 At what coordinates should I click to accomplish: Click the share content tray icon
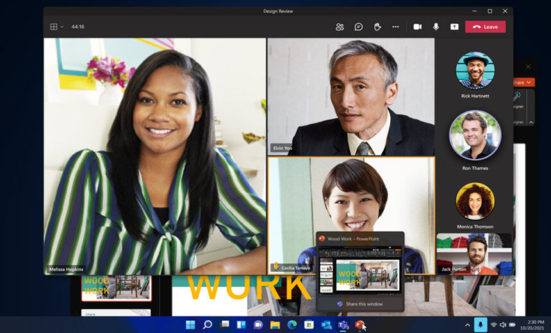[x=454, y=27]
